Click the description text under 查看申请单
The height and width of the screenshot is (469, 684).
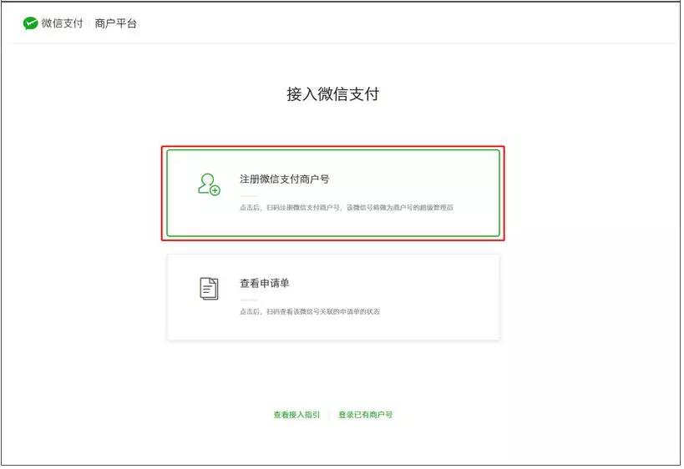310,311
